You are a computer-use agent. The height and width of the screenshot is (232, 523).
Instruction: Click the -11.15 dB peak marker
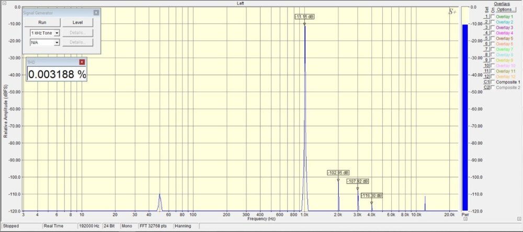304,17
